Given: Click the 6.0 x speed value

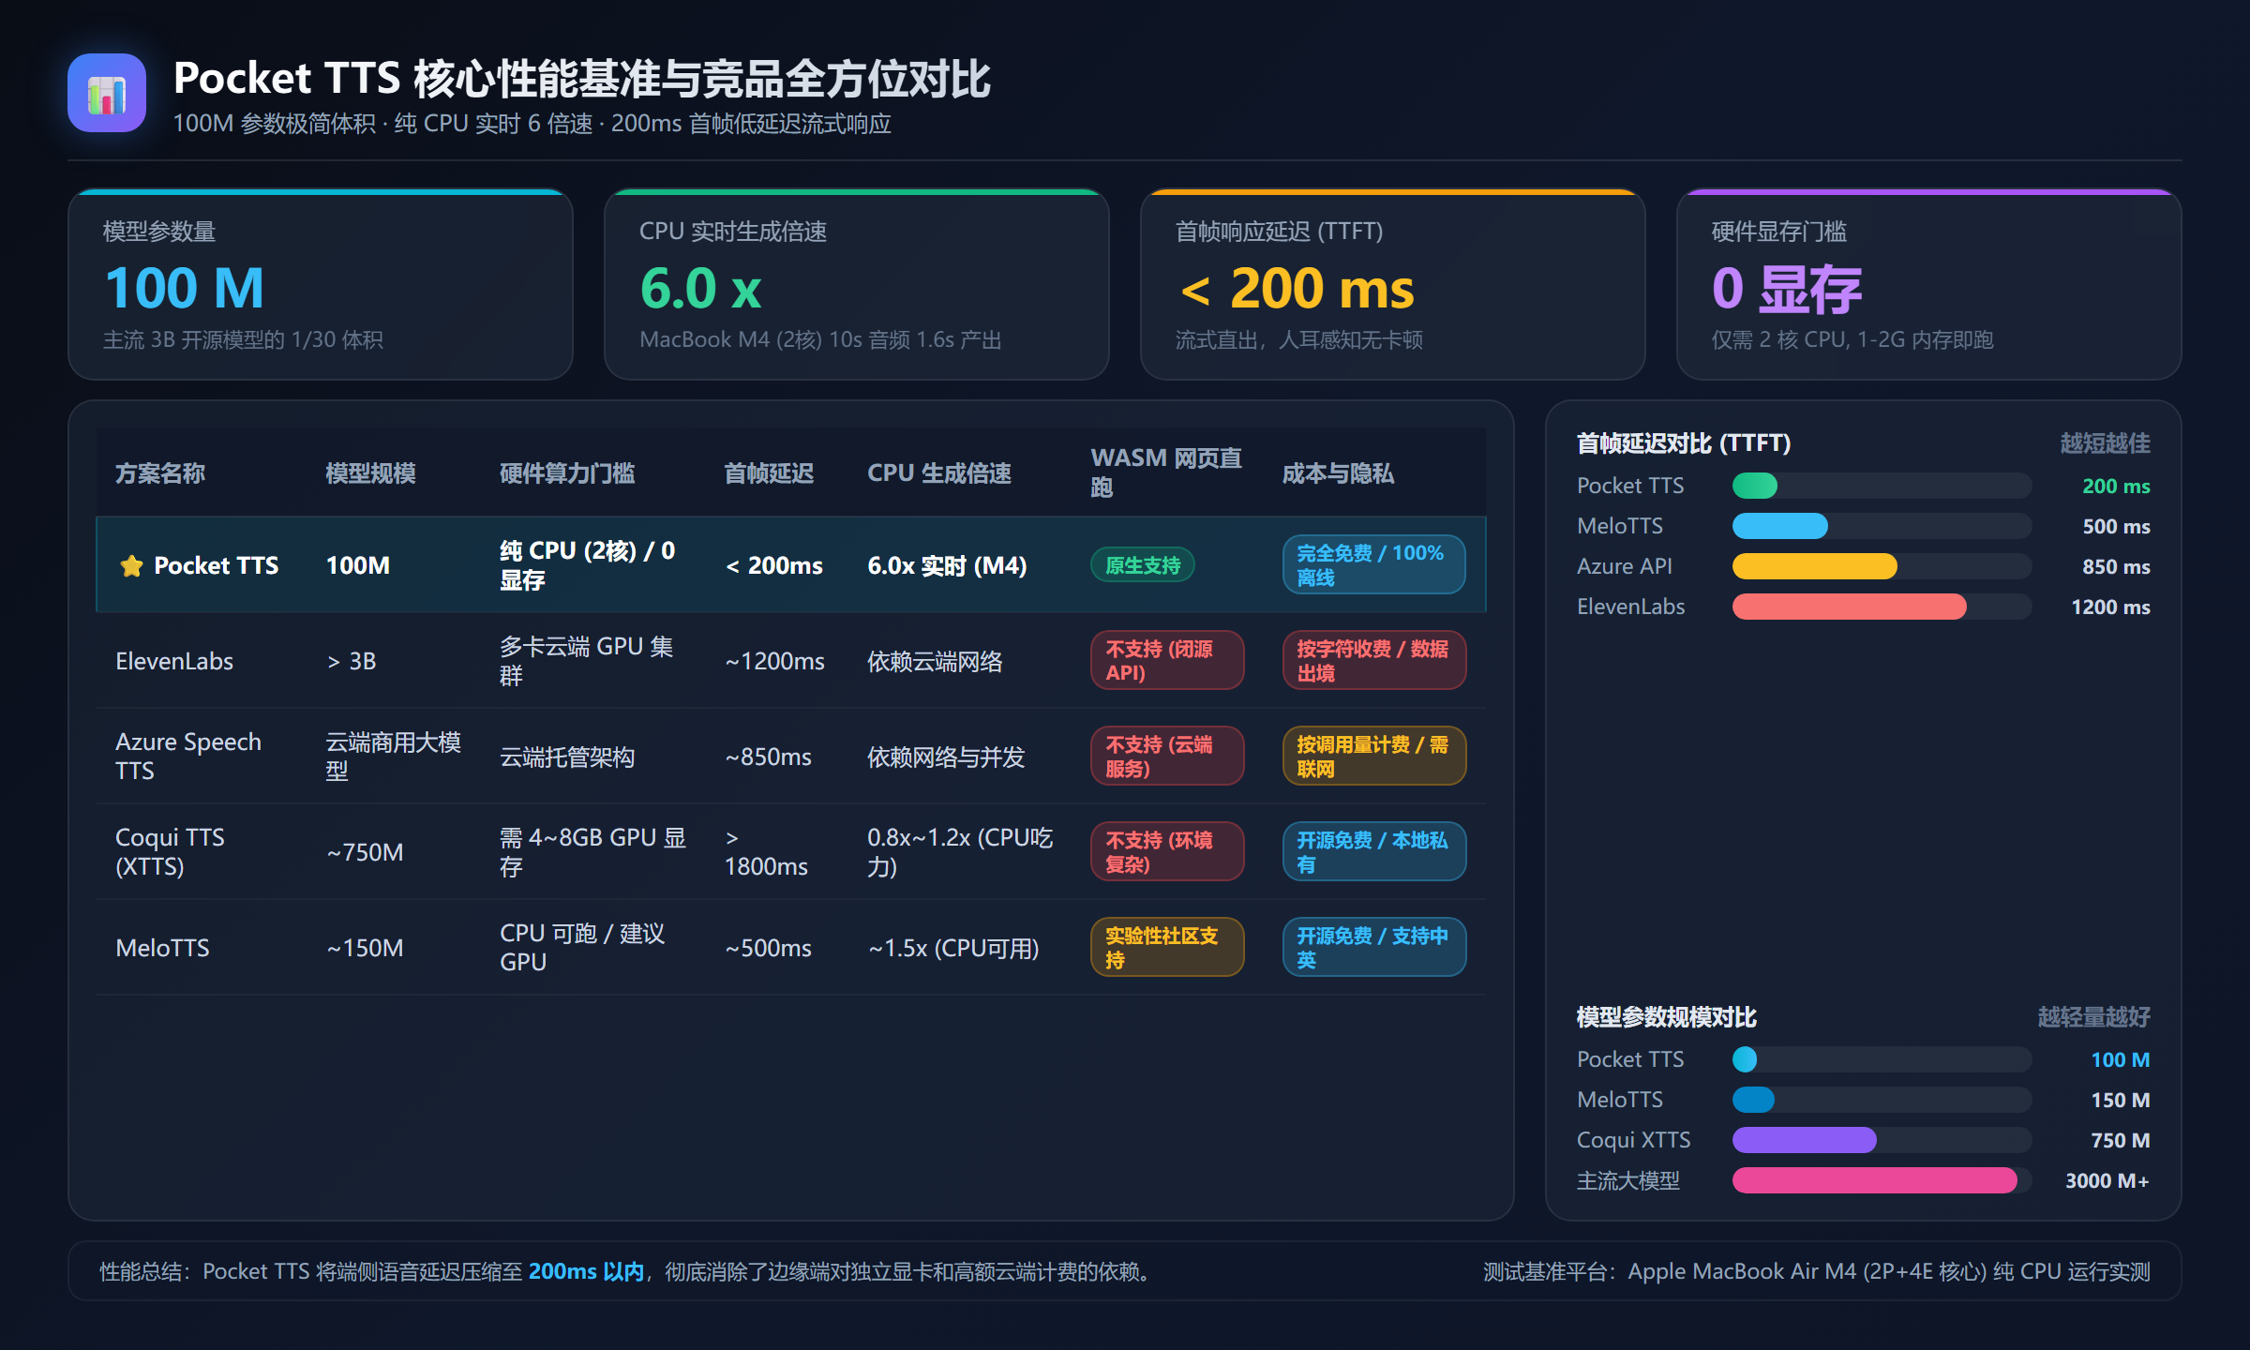Looking at the screenshot, I should point(700,288).
